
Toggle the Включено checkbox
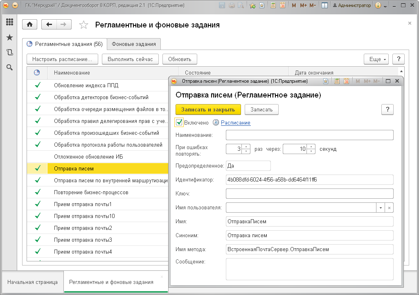[179, 123]
